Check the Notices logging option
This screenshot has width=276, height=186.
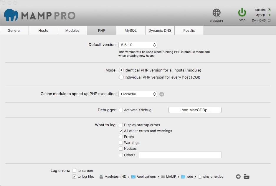[121, 149]
